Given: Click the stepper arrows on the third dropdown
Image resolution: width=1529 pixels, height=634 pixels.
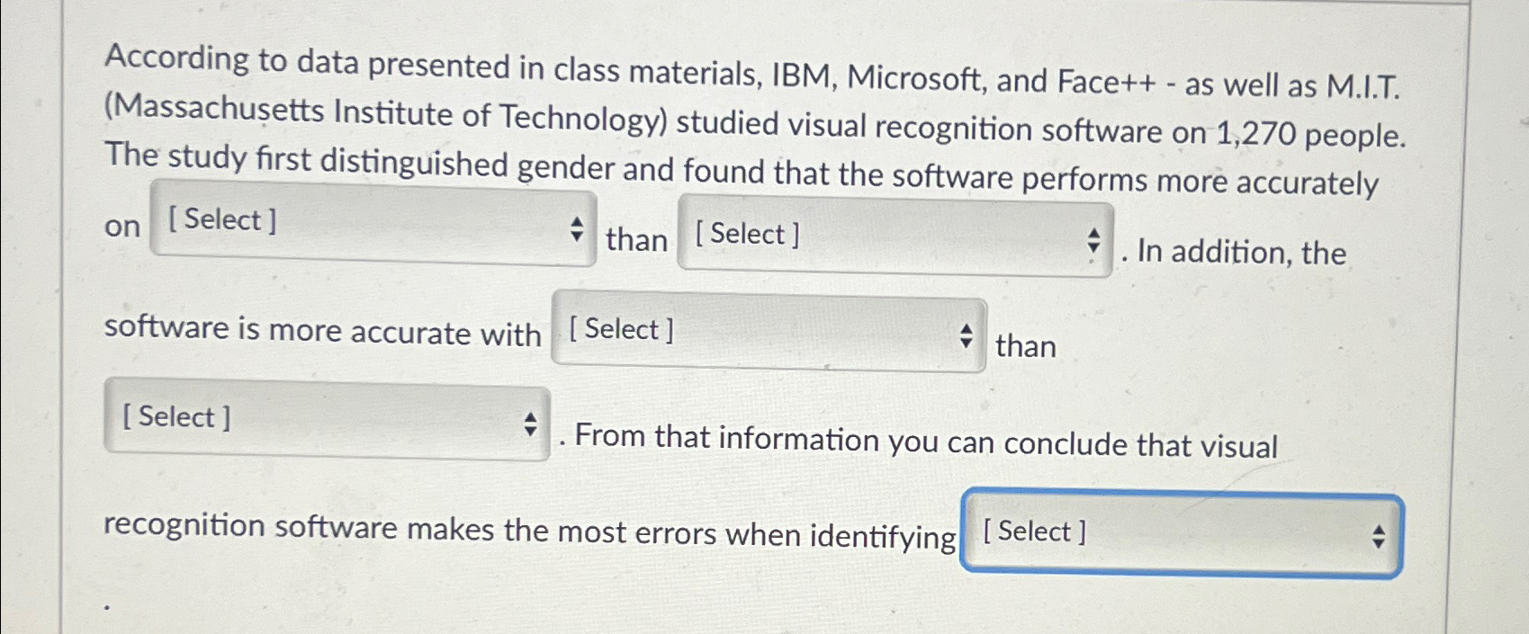Looking at the screenshot, I should coord(967,335).
